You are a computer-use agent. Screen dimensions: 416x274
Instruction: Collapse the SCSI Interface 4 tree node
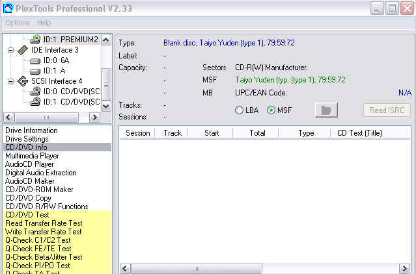pyautogui.click(x=10, y=81)
